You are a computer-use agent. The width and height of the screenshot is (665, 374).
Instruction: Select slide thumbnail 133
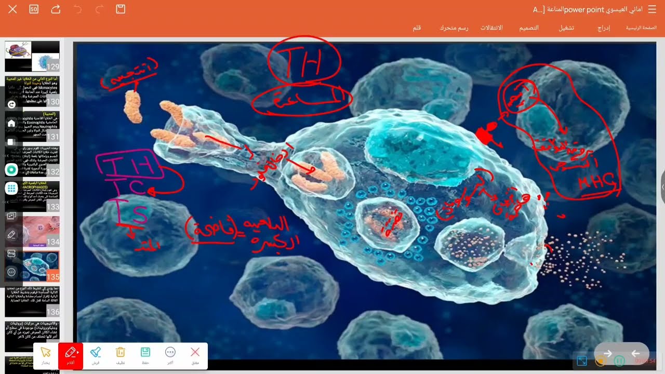32,196
